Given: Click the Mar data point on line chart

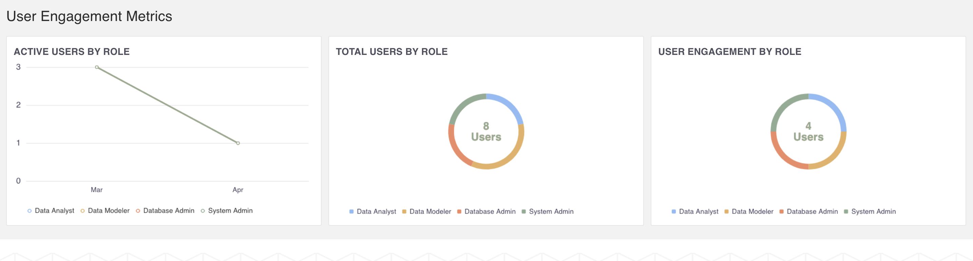Looking at the screenshot, I should point(97,67).
